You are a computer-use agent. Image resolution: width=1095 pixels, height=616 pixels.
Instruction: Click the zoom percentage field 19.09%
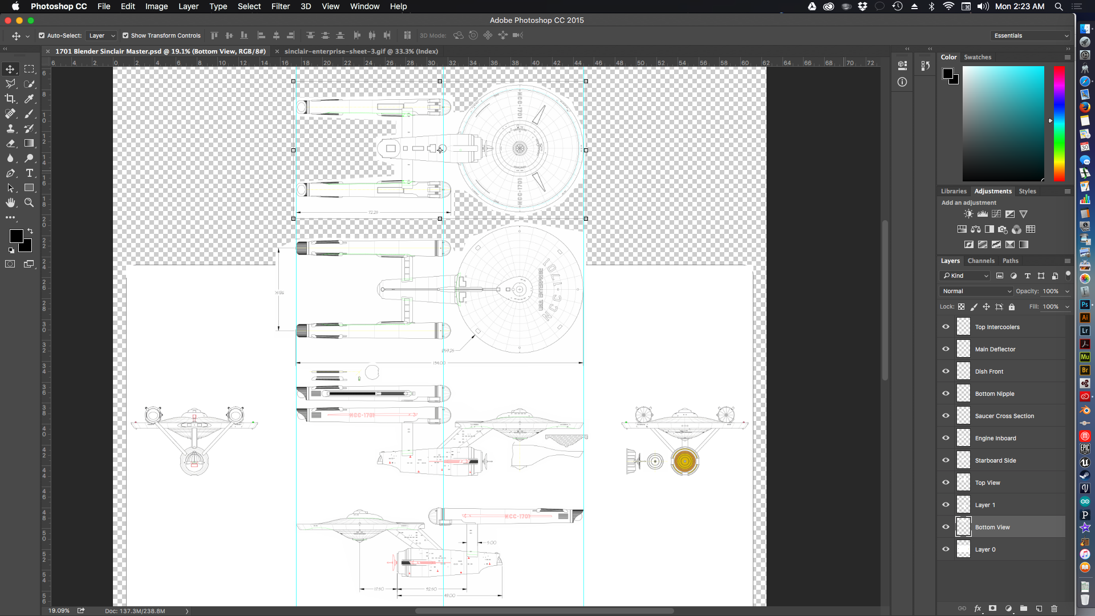pyautogui.click(x=59, y=610)
